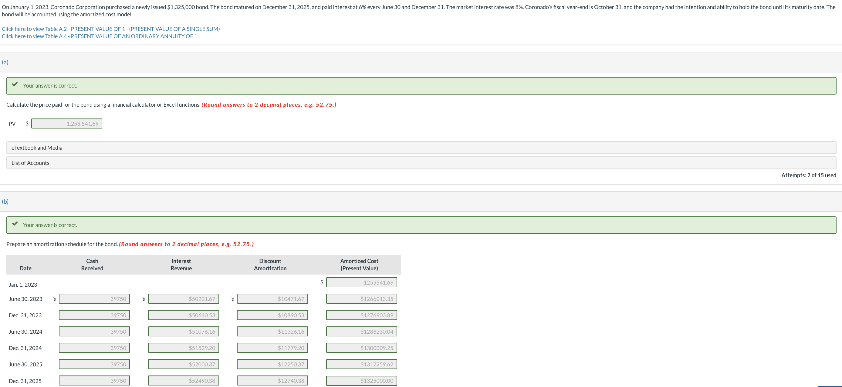Click June 30, 2024 cash received field
Image resolution: width=842 pixels, height=387 pixels.
(x=94, y=332)
